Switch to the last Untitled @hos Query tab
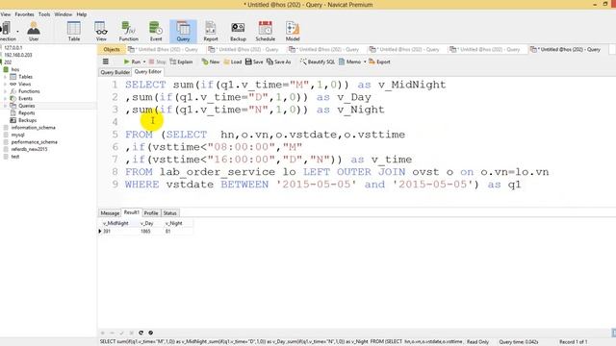 pyautogui.click(x=565, y=49)
